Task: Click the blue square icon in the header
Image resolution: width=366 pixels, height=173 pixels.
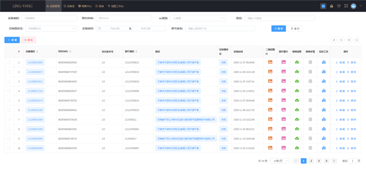Action: coord(323,6)
